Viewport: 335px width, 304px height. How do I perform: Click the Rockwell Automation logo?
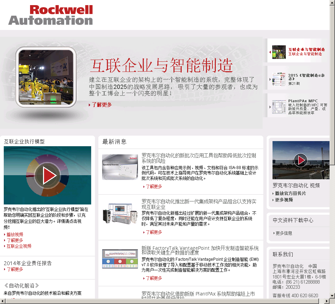pyautogui.click(x=51, y=15)
